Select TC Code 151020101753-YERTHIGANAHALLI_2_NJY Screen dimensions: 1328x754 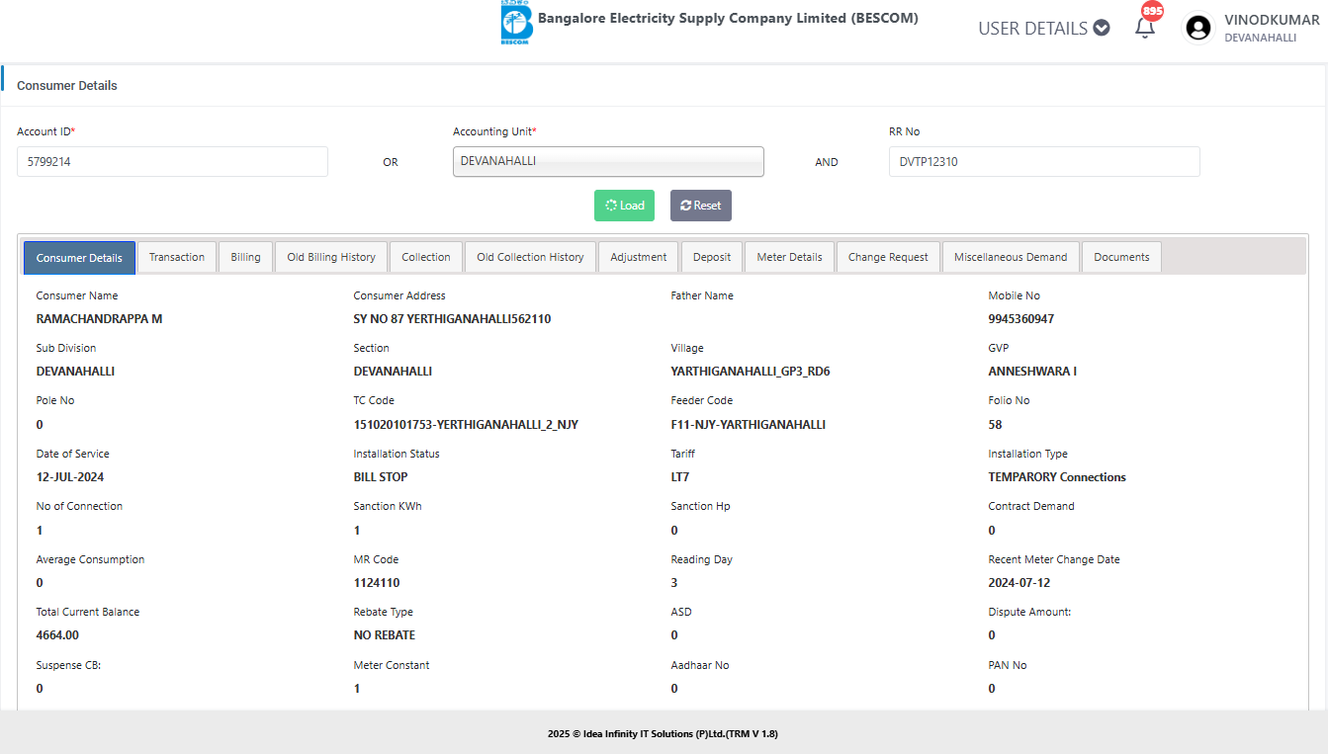click(466, 425)
